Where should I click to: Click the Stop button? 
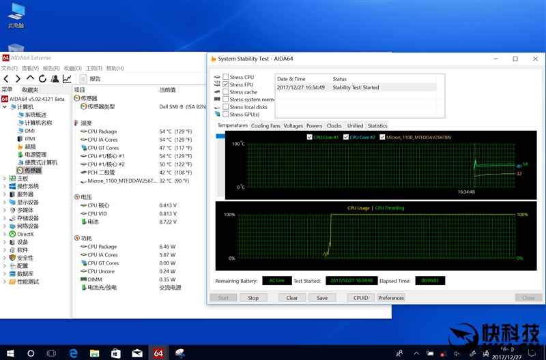(253, 298)
